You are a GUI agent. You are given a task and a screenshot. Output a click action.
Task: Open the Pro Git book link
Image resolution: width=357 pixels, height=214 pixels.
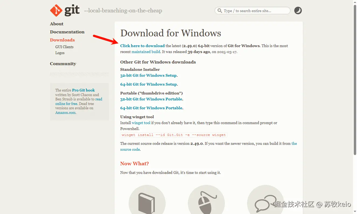83,90
